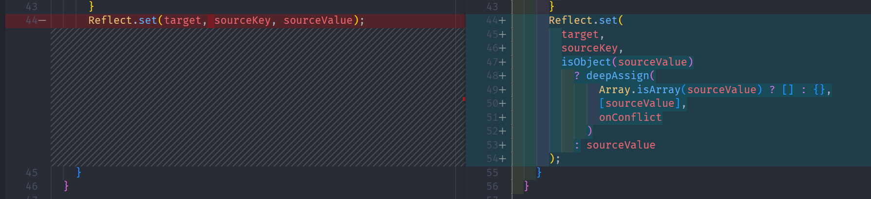Click the '? deepAssign(' expression
This screenshot has width=871, height=199.
[615, 76]
